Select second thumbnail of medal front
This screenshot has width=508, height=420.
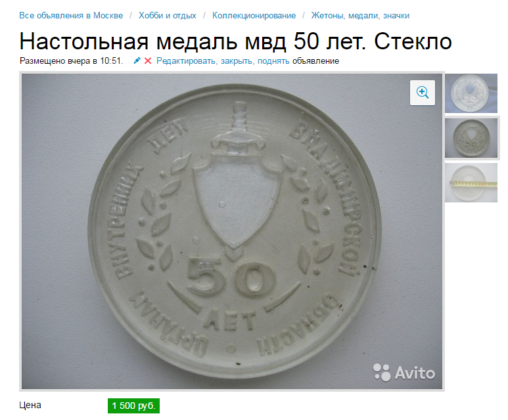point(471,138)
